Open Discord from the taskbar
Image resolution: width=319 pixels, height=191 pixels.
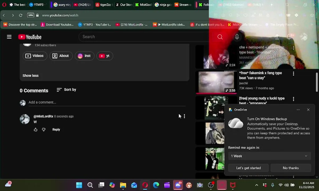[178, 185]
